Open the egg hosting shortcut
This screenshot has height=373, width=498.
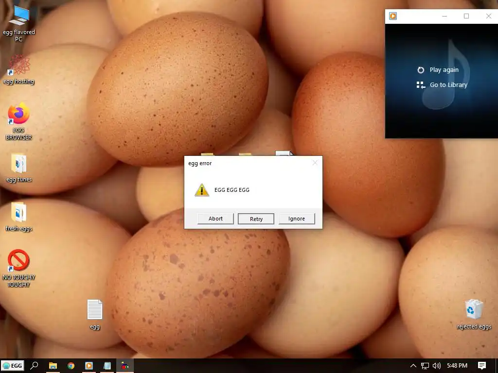pyautogui.click(x=19, y=69)
